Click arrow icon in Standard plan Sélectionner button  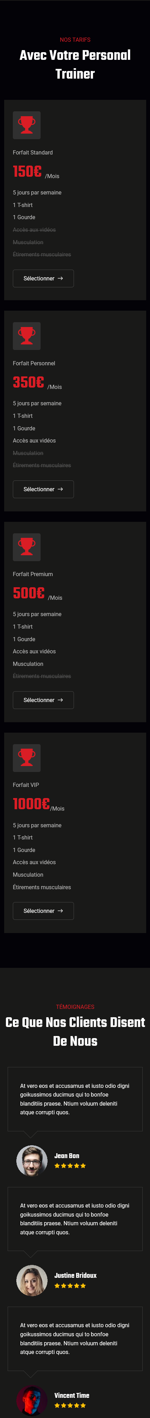[x=60, y=279]
